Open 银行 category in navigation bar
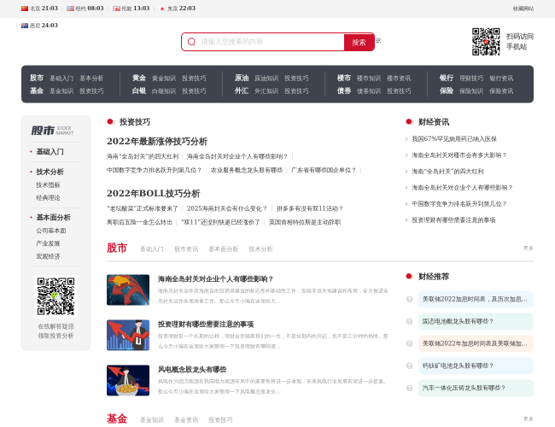 (x=447, y=78)
